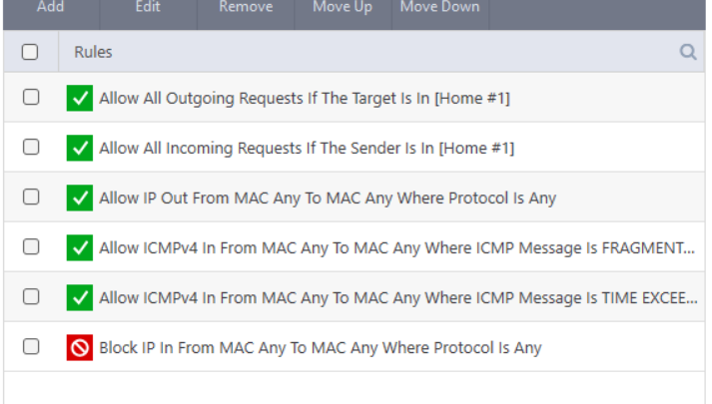Click green allow icon for Outgoing Requests rule
The height and width of the screenshot is (404, 712).
click(x=80, y=98)
